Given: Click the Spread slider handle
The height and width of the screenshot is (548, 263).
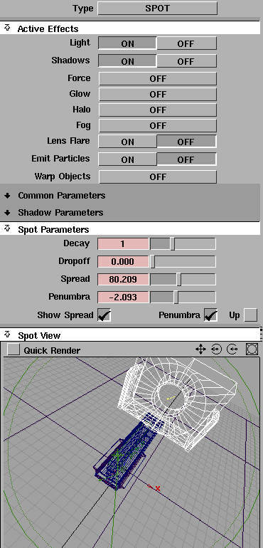Looking at the screenshot, I should [x=179, y=279].
